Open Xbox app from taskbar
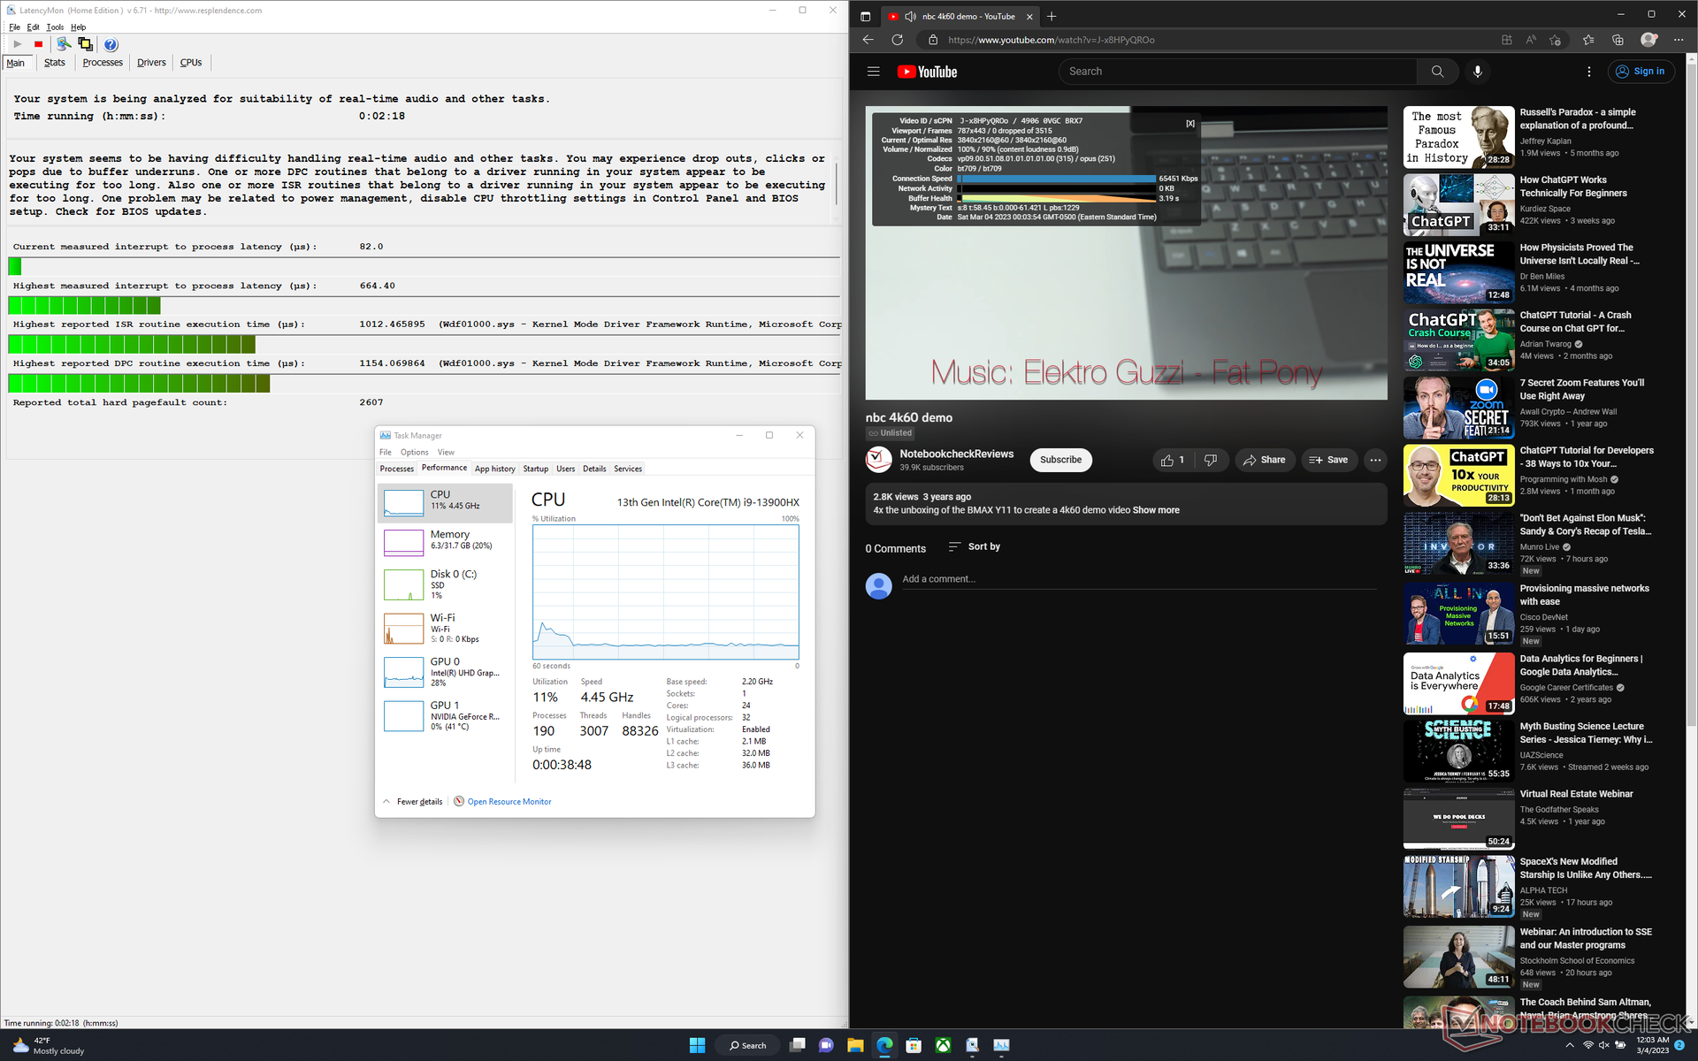The image size is (1698, 1061). (944, 1045)
